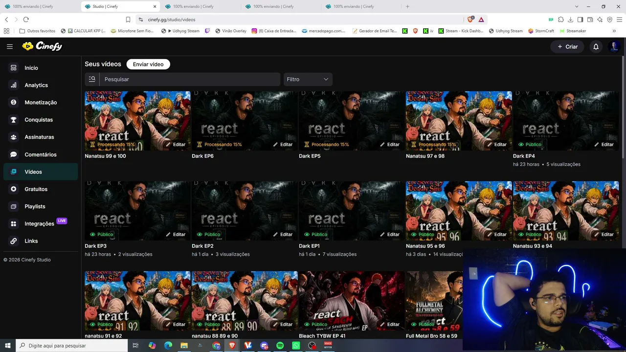The image size is (626, 352).
Task: Open CALCULAR KPP bookmark
Action: 83,31
